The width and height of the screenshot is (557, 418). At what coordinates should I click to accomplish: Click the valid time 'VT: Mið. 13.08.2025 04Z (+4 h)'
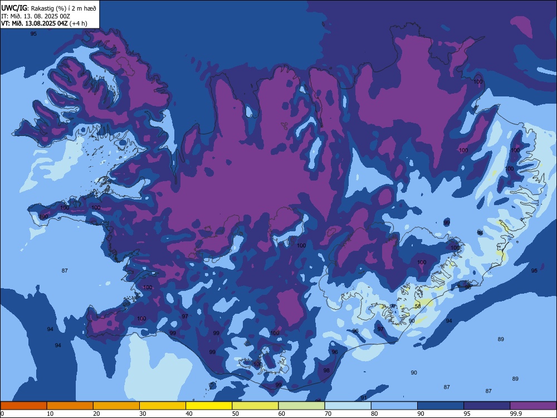click(x=44, y=23)
